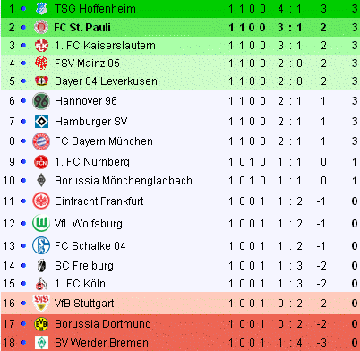Click the blue dot beside rank 1
360x351 pixels.
(x=23, y=9)
